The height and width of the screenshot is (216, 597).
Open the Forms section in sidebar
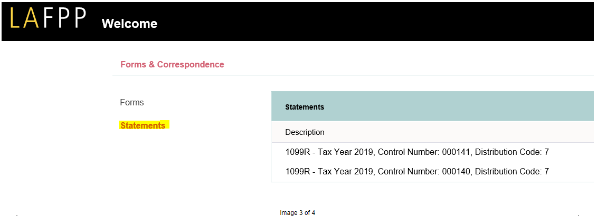coord(132,103)
